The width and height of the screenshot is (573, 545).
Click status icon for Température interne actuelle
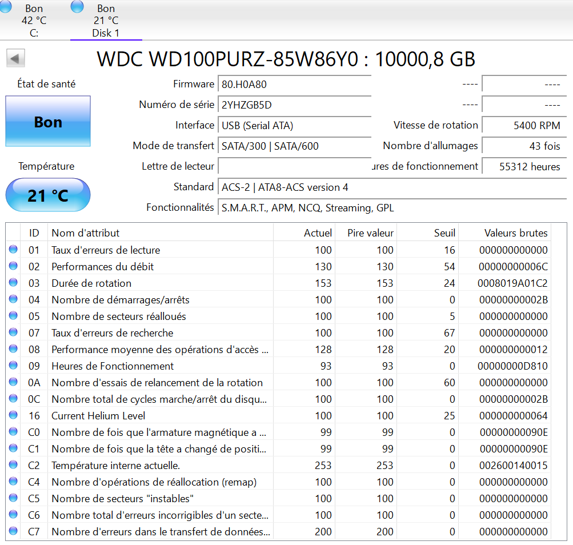[13, 464]
